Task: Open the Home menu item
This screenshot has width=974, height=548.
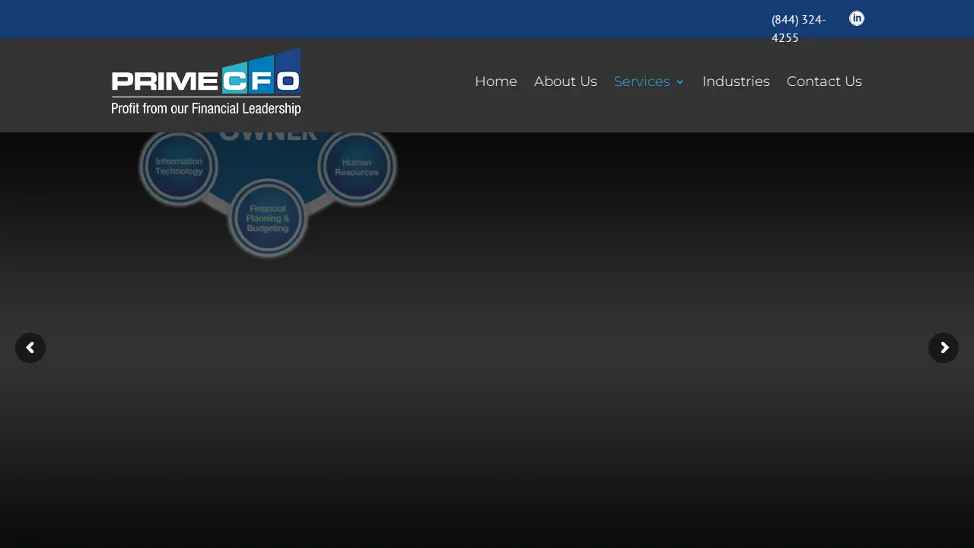Action: (x=496, y=81)
